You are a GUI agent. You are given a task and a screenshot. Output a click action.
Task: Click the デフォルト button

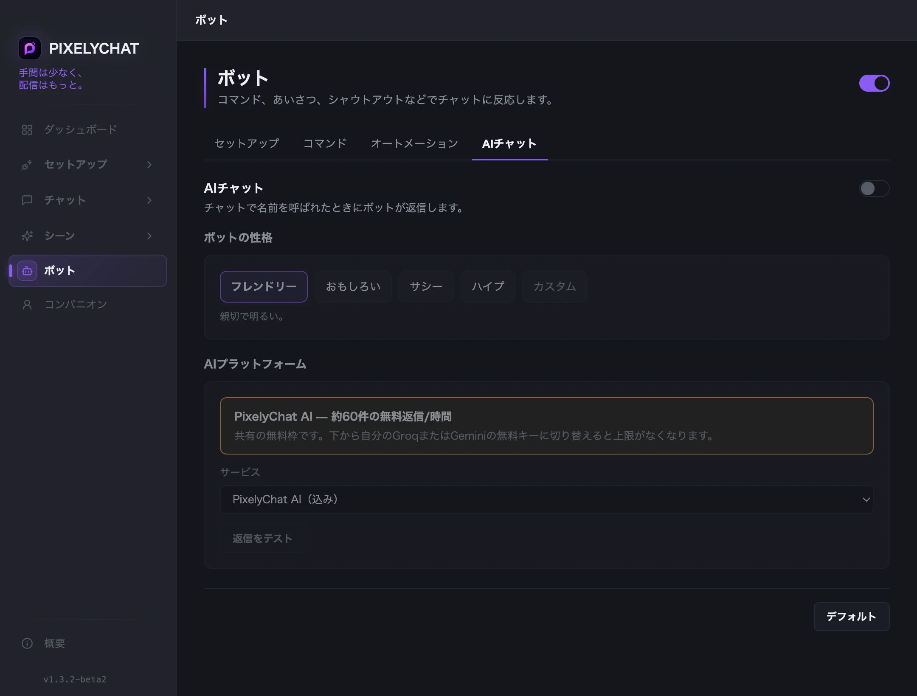click(851, 617)
